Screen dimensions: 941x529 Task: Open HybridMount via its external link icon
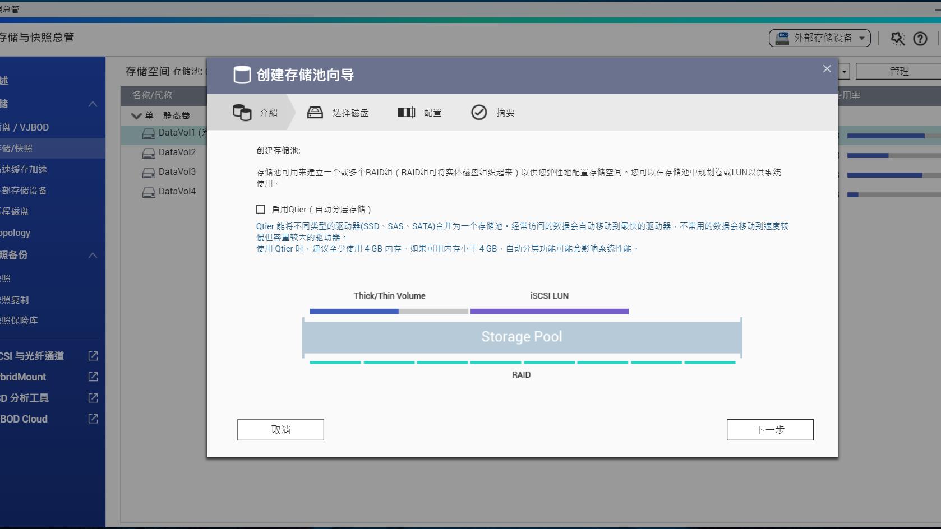click(92, 377)
